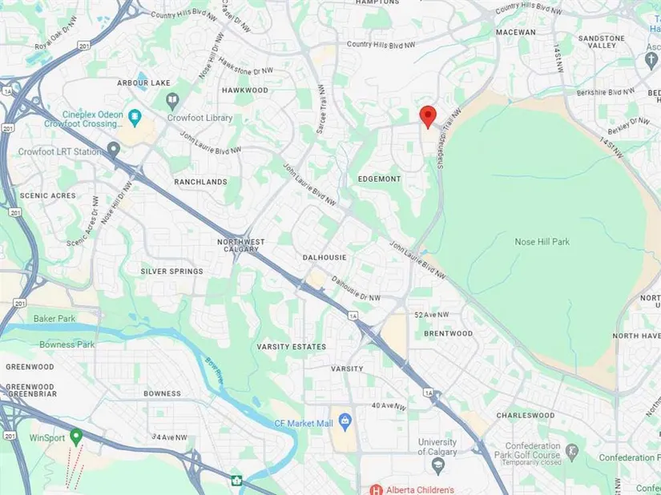Select the Baker Park label

pyautogui.click(x=54, y=319)
